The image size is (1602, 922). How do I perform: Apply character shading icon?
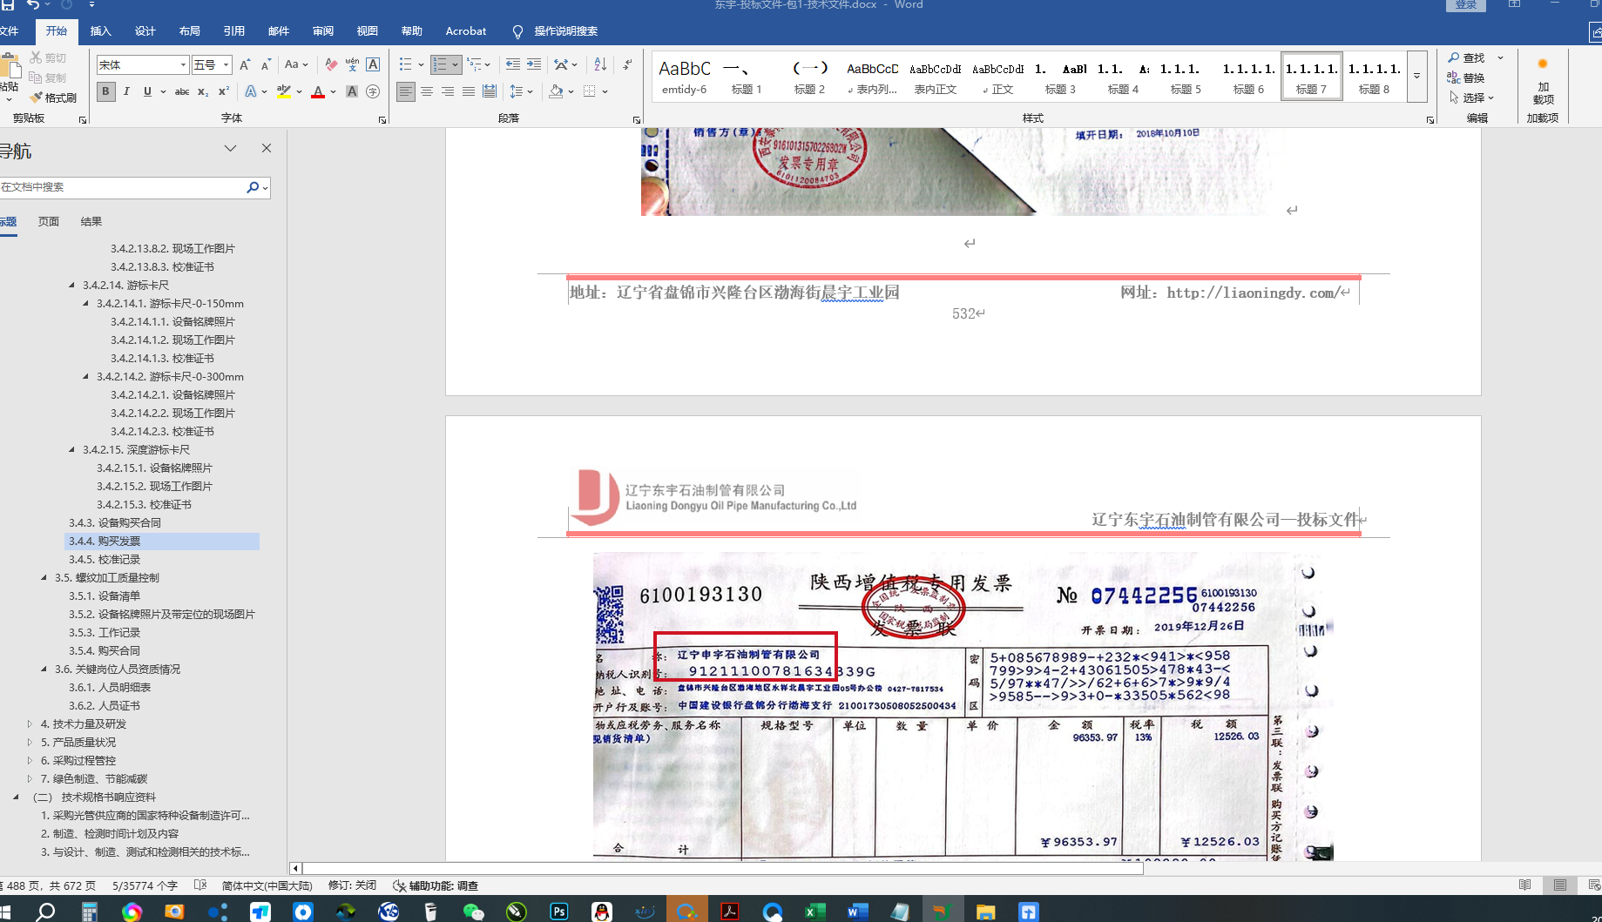tap(352, 91)
